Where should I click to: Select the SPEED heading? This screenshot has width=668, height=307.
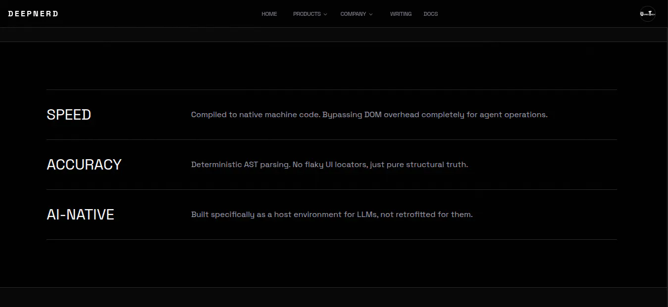tap(69, 115)
